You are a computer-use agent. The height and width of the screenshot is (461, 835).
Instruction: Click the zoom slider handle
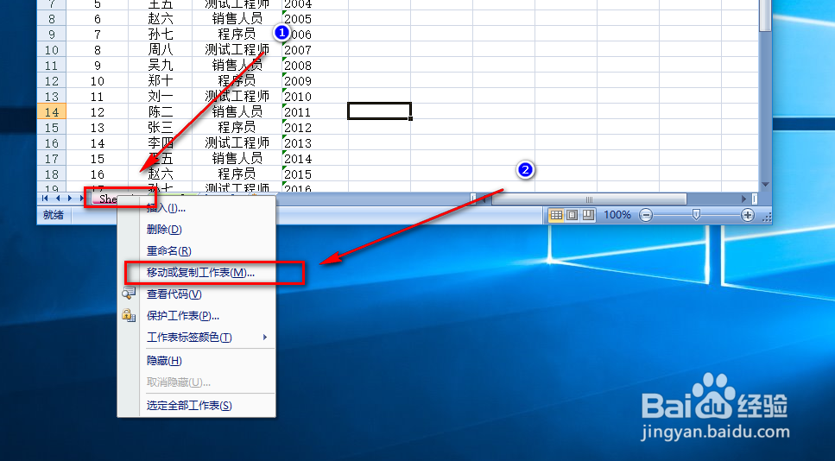695,214
